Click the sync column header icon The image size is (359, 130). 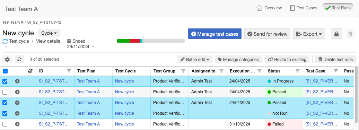tap(30, 71)
